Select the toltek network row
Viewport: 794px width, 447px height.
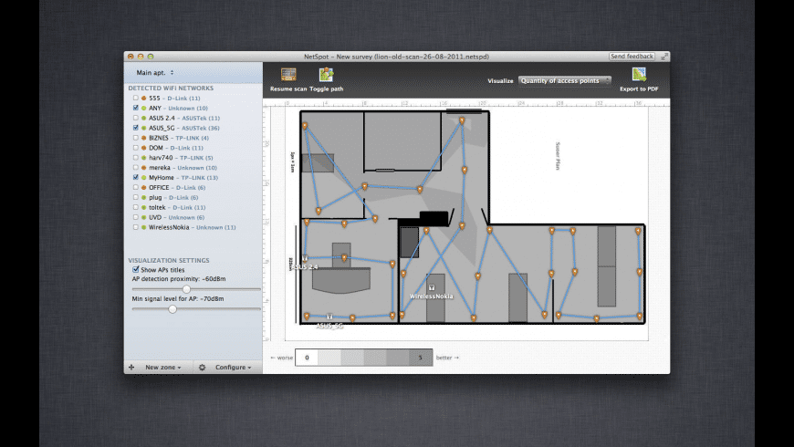[193, 207]
